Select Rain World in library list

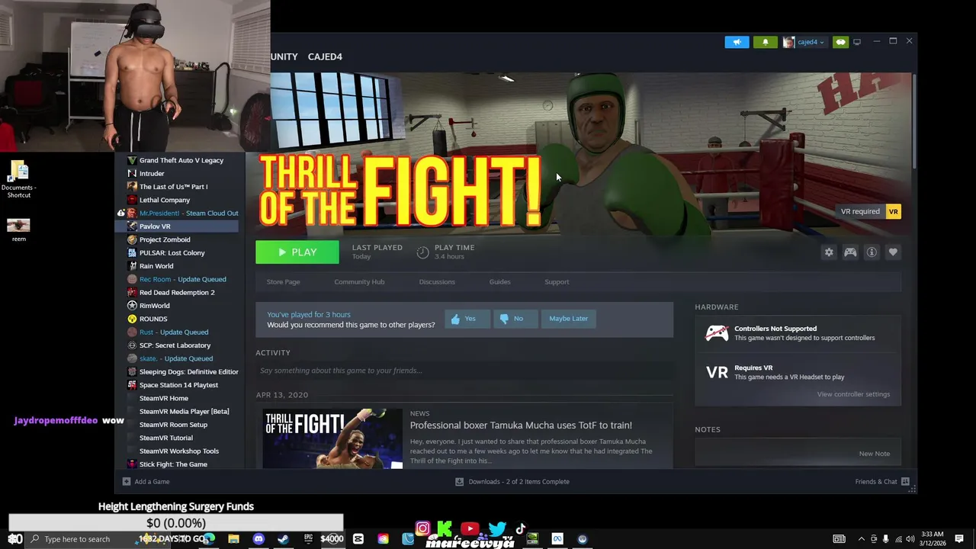tap(156, 266)
